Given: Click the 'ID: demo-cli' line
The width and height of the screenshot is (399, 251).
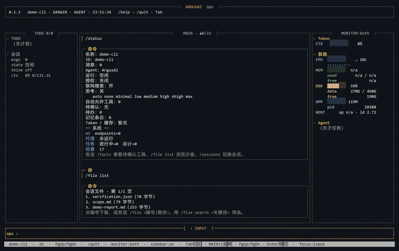Looking at the screenshot, I should [x=99, y=60].
